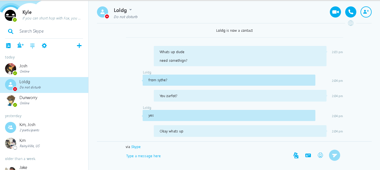380x170 pixels.
Task: Expand the Loldg header dropdown arrow
Action: click(130, 10)
